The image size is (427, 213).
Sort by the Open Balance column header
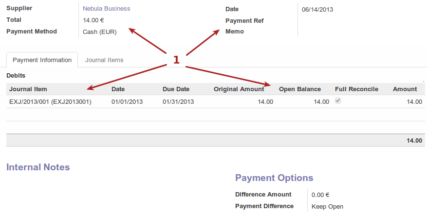pos(299,89)
